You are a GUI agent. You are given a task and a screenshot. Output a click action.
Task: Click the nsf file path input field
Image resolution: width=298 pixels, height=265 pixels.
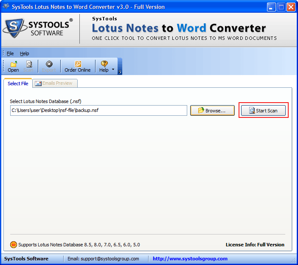(98, 111)
